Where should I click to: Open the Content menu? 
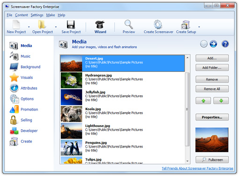pos(22,15)
